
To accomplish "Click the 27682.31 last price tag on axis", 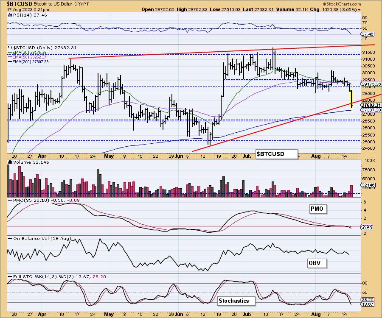I will [371, 105].
